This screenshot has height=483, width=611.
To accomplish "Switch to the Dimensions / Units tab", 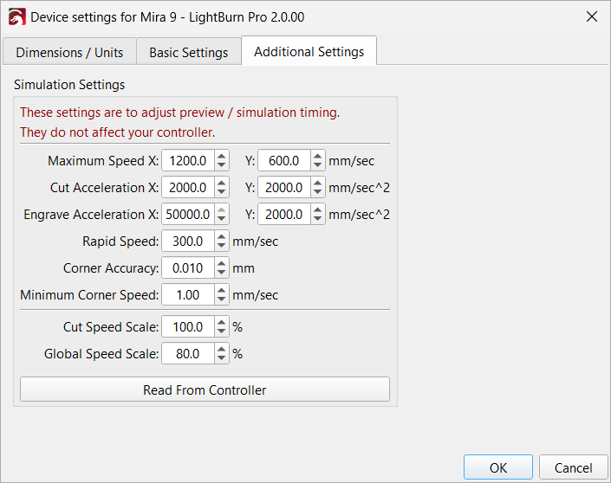I will click(69, 52).
